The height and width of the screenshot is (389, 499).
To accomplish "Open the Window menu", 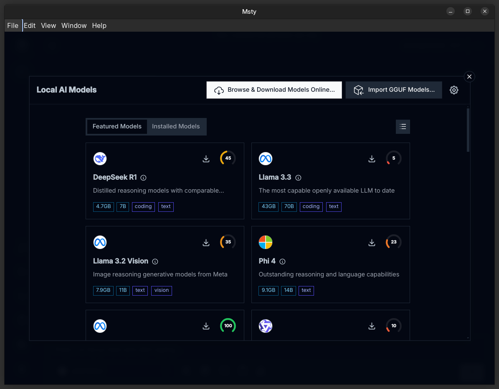I will [x=74, y=25].
